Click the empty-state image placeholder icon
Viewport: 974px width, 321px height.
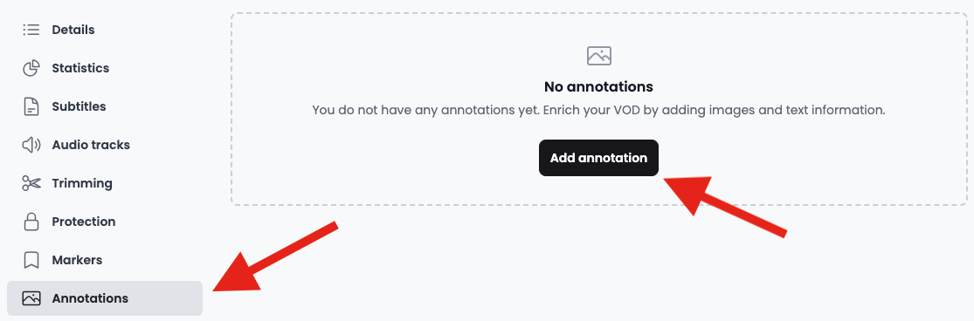pos(598,56)
